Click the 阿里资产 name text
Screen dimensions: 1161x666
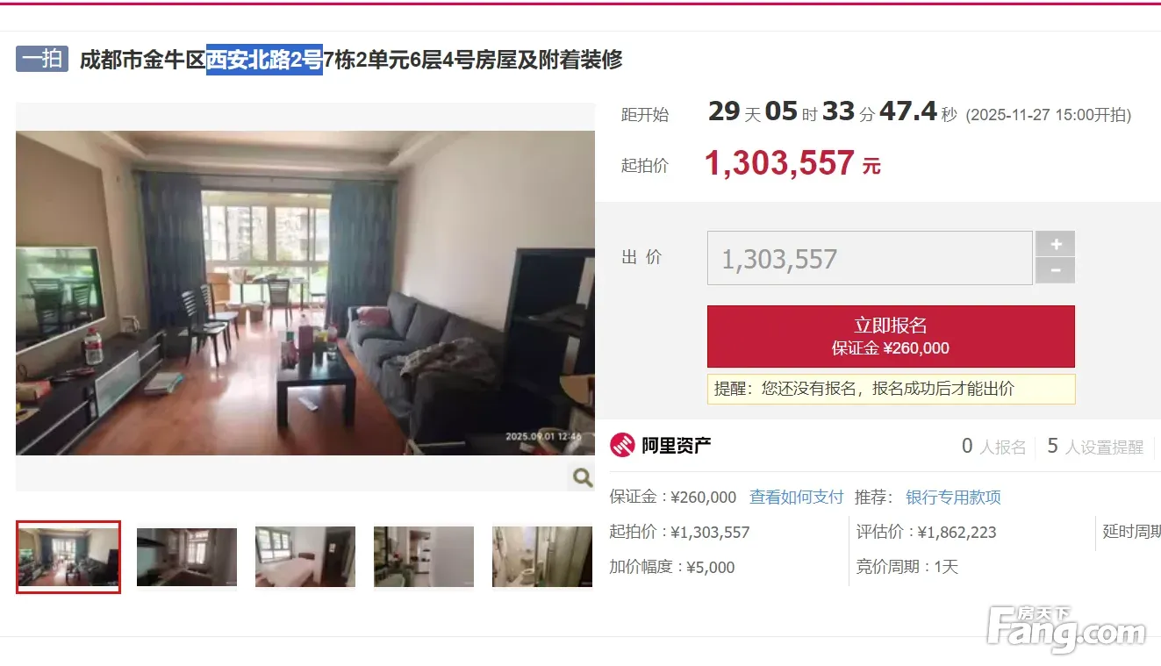point(676,445)
